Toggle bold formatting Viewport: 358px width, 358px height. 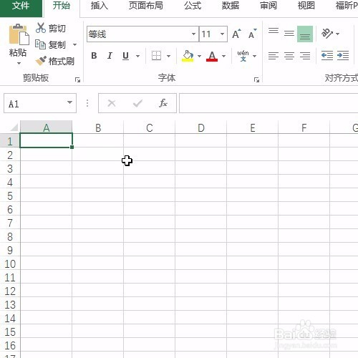click(94, 56)
